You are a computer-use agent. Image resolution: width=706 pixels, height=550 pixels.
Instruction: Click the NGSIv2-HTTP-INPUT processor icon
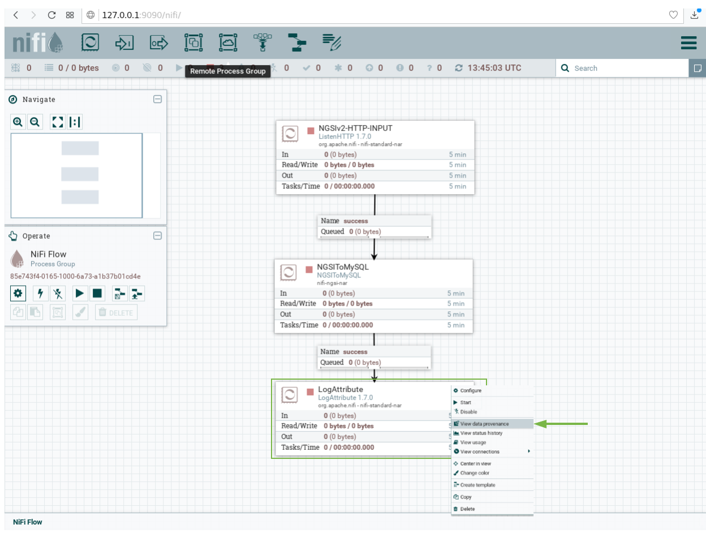click(x=290, y=134)
